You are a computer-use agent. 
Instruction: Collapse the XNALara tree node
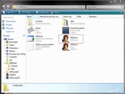point(5,63)
